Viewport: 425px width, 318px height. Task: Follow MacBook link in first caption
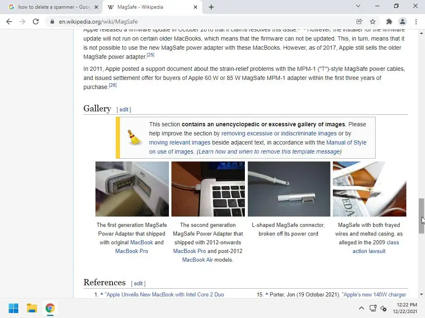click(142, 243)
